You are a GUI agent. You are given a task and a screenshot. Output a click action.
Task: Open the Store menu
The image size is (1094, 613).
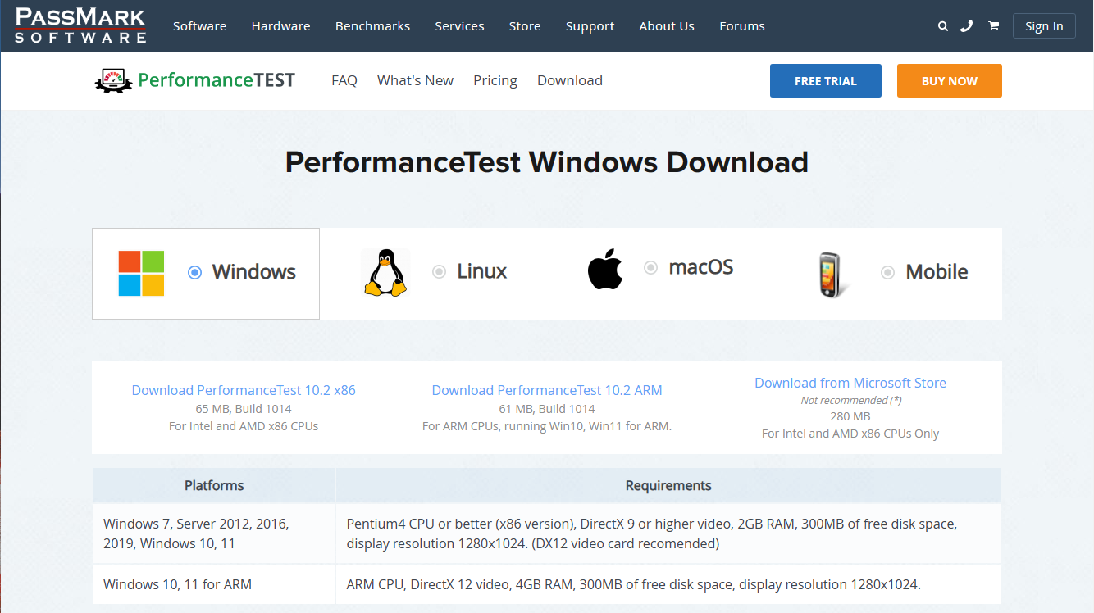point(525,26)
